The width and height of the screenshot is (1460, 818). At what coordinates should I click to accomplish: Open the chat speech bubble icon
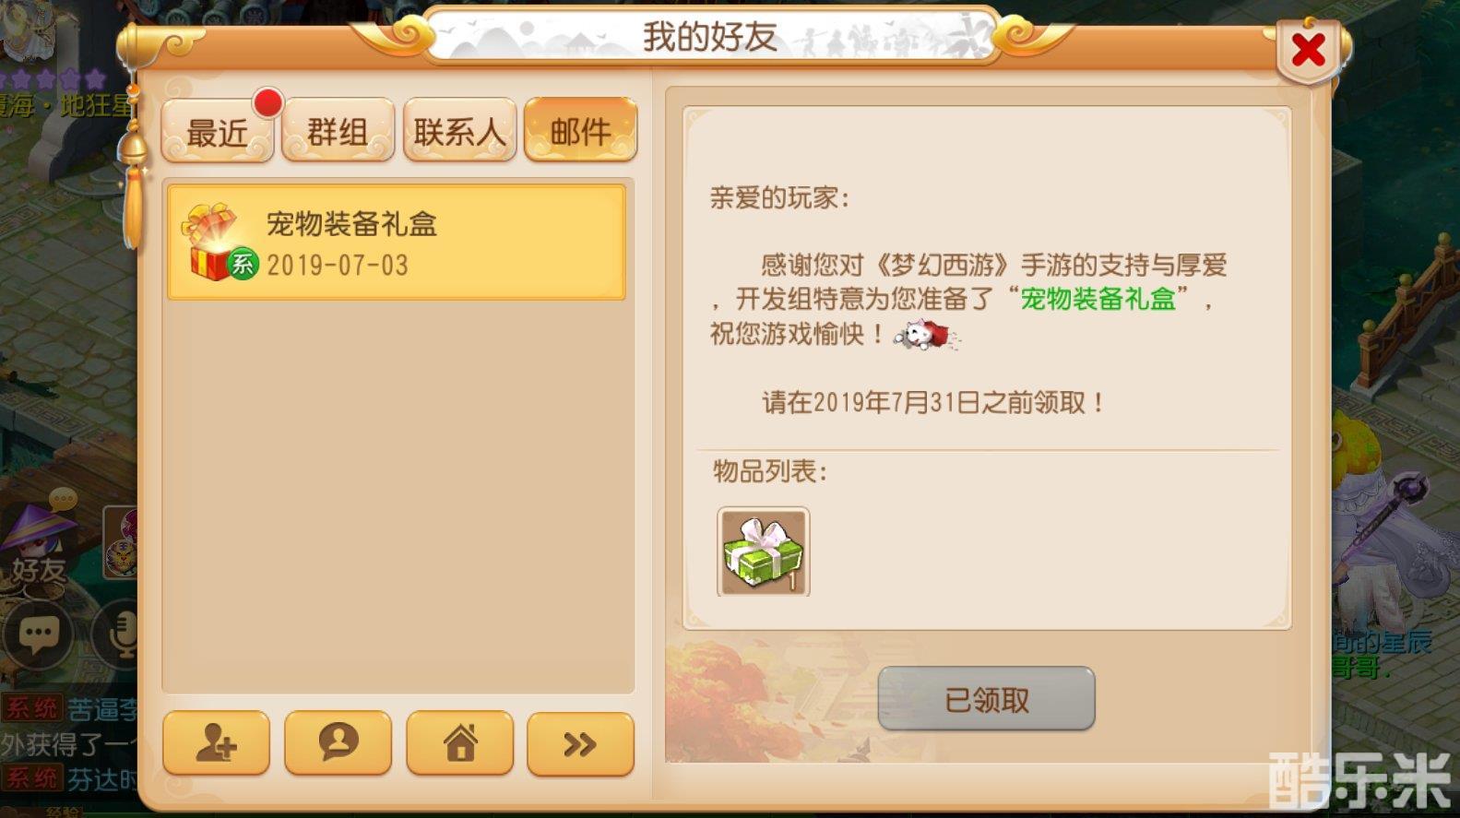[39, 634]
